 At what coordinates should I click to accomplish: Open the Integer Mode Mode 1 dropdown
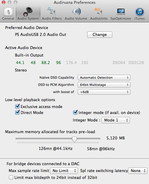coord(116,120)
